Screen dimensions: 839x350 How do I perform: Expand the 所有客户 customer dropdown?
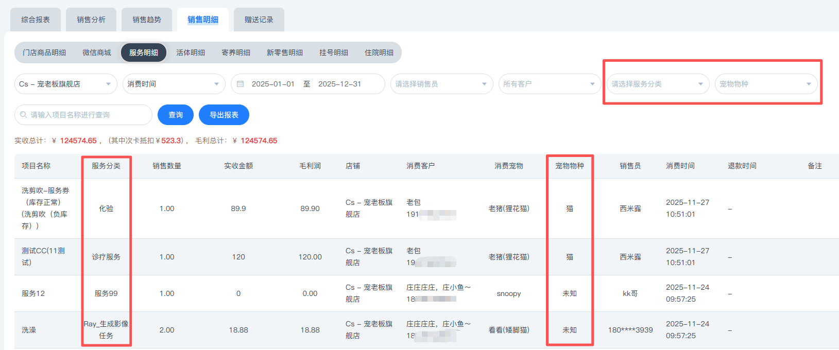click(x=549, y=84)
